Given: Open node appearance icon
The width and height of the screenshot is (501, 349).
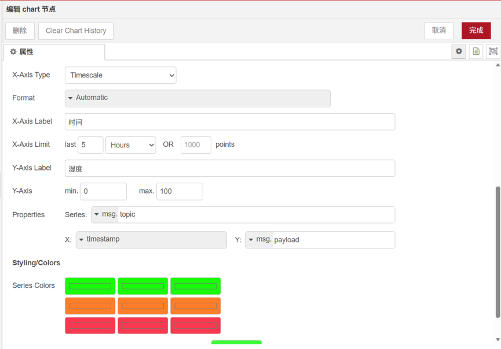Looking at the screenshot, I should (493, 51).
